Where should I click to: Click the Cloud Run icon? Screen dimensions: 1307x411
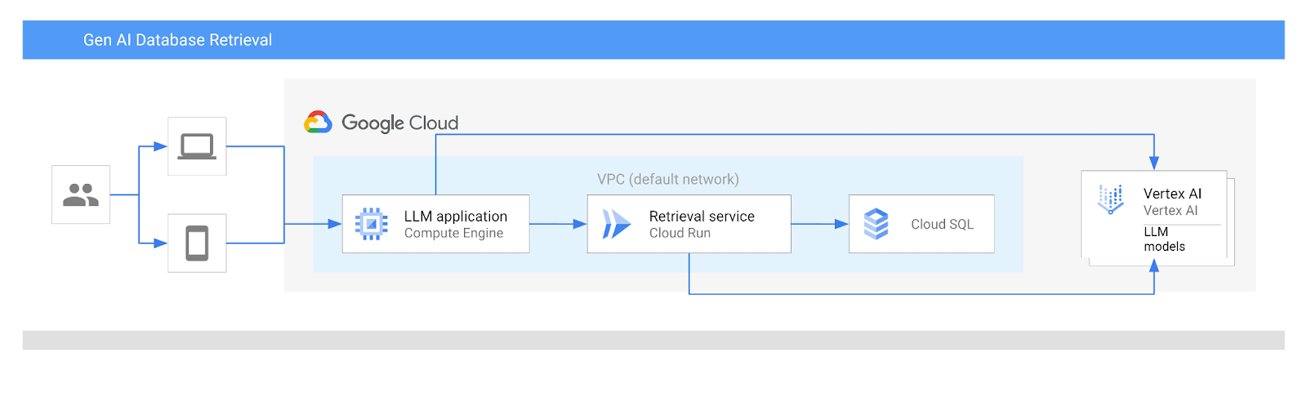616,224
